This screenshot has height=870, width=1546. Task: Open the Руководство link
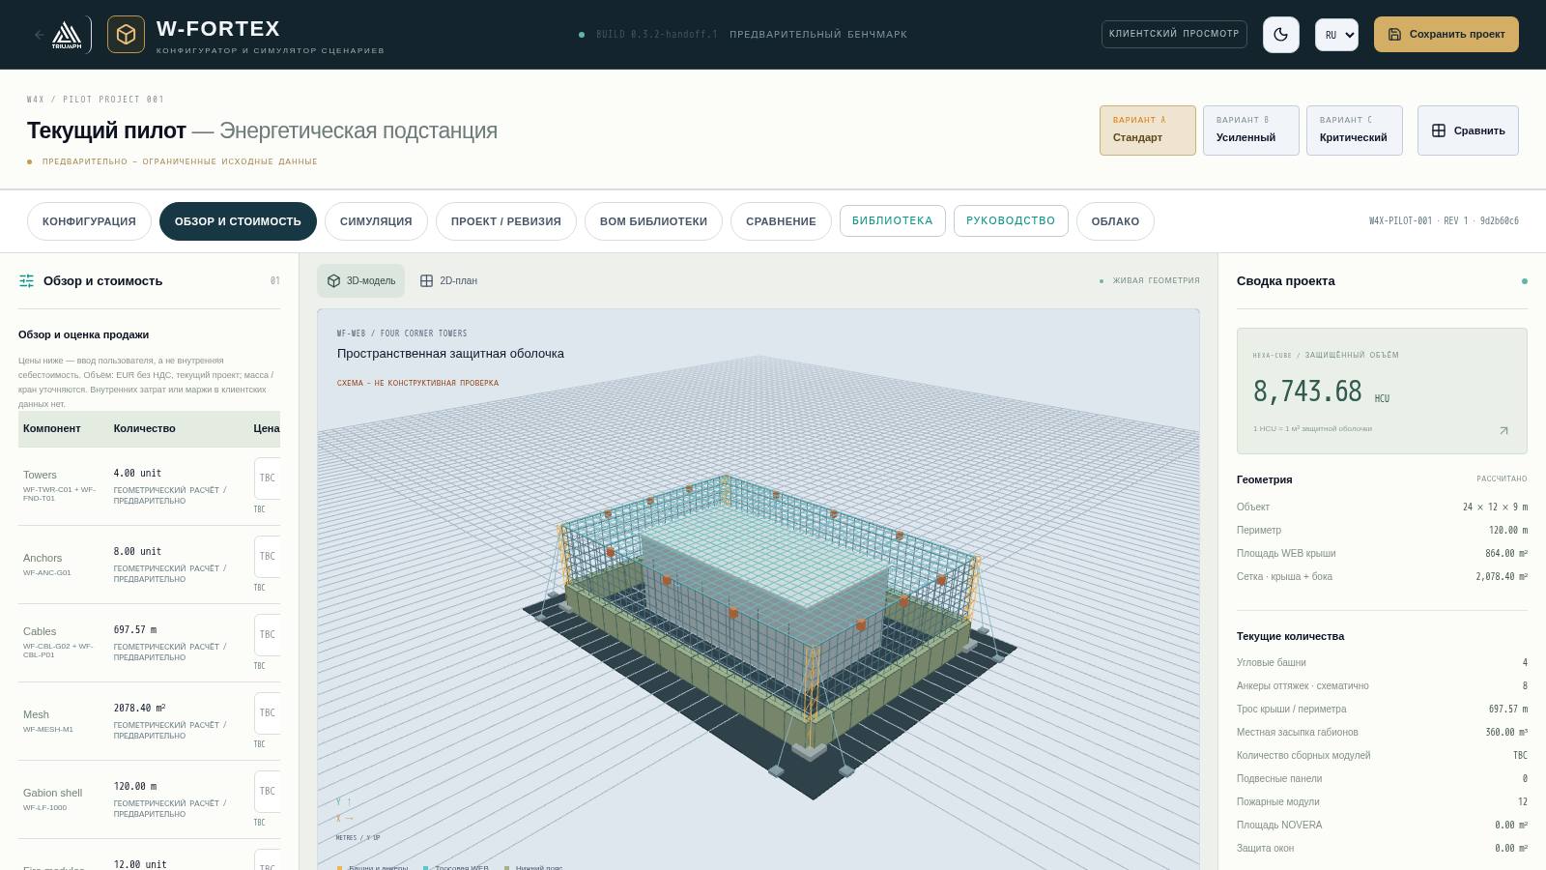pyautogui.click(x=1011, y=220)
